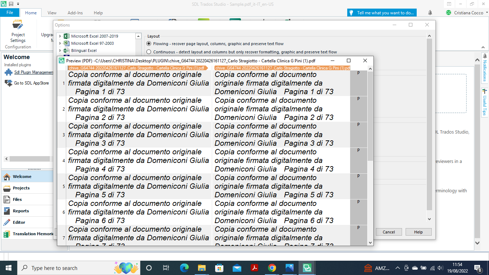Select Microsoft Excel 2007-2019 file type

[95, 36]
